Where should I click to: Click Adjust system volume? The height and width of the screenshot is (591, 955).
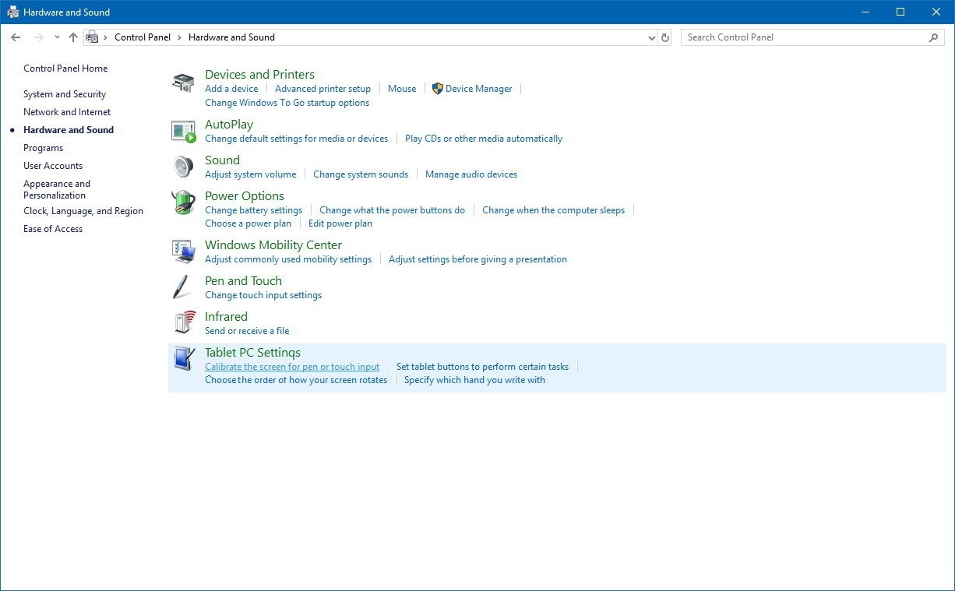tap(250, 174)
